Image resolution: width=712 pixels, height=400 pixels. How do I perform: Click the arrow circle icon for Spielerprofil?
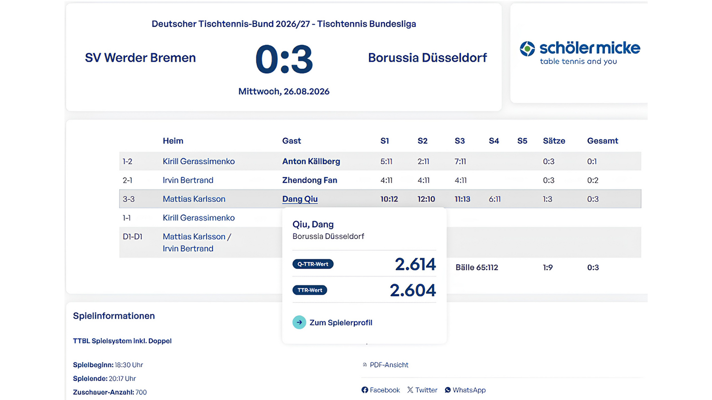click(299, 322)
